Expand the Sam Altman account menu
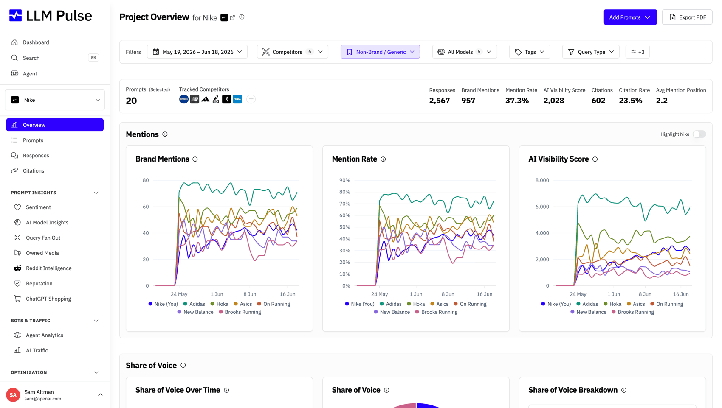The height and width of the screenshot is (408, 722). pyautogui.click(x=100, y=395)
